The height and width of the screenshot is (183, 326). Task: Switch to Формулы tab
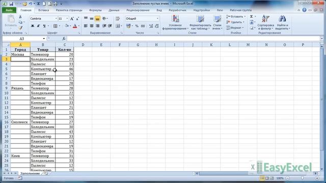coord(95,10)
